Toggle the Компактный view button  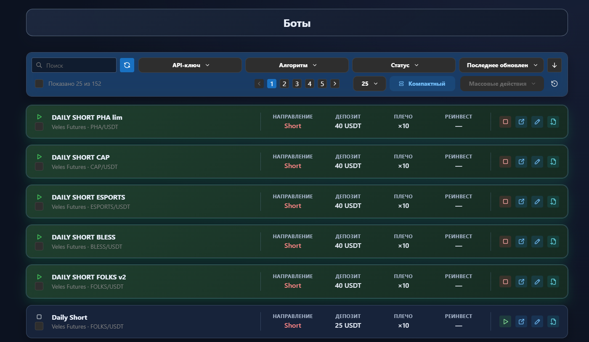pos(422,84)
